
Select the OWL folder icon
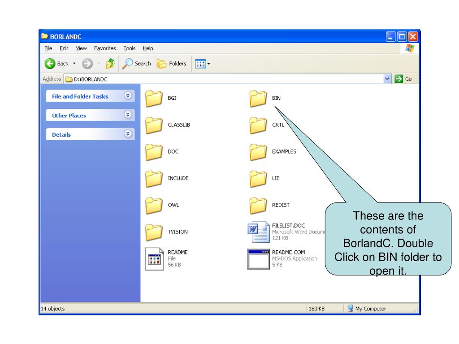154,205
